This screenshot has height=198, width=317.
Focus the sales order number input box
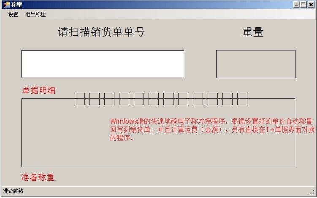point(103,64)
